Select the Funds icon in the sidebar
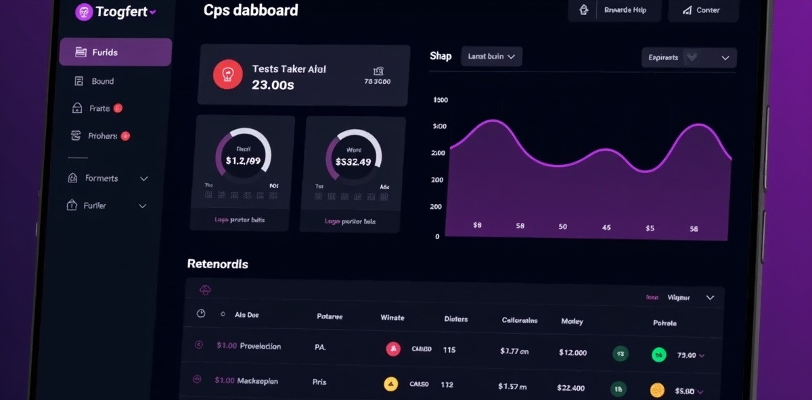 81,52
